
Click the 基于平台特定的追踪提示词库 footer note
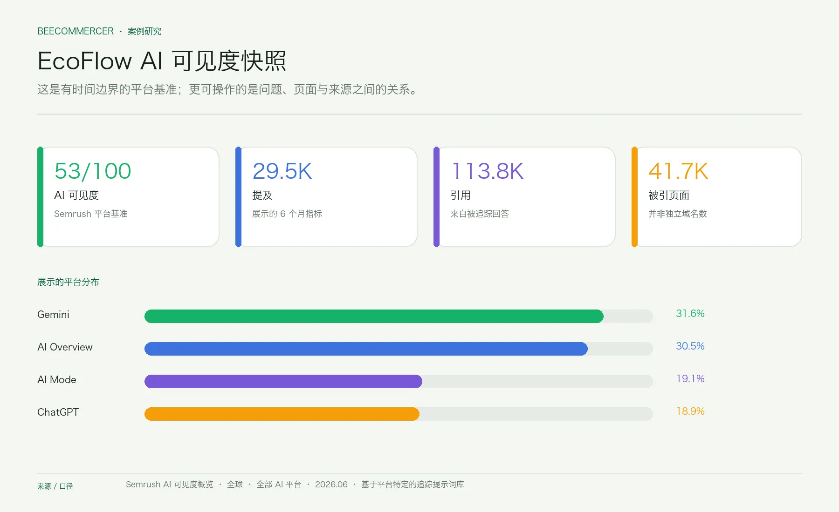tap(413, 485)
